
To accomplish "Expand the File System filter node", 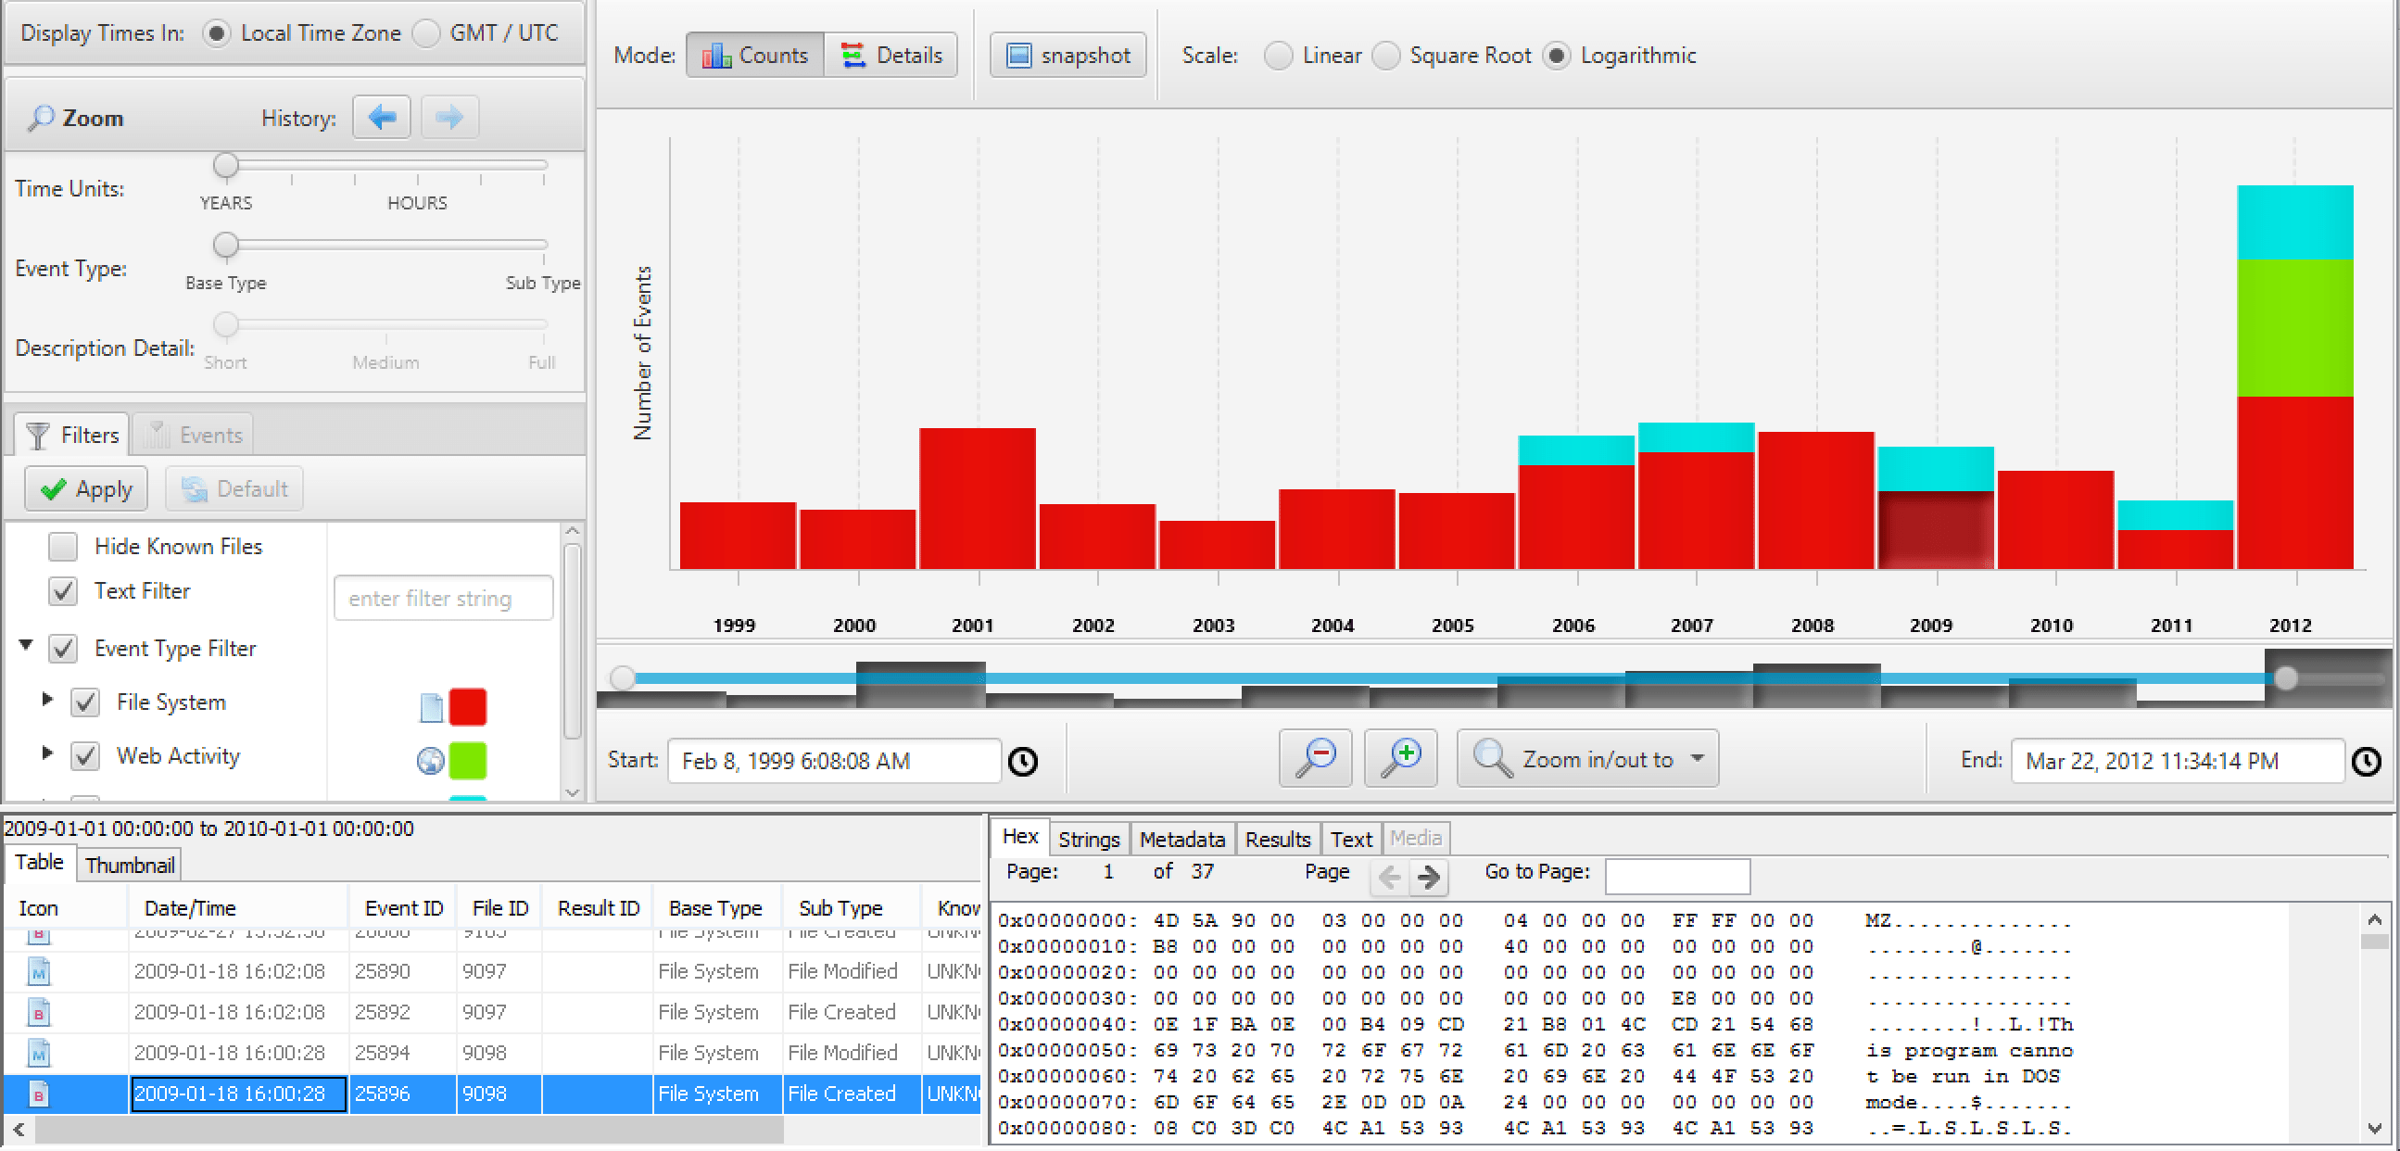I will click(x=46, y=699).
